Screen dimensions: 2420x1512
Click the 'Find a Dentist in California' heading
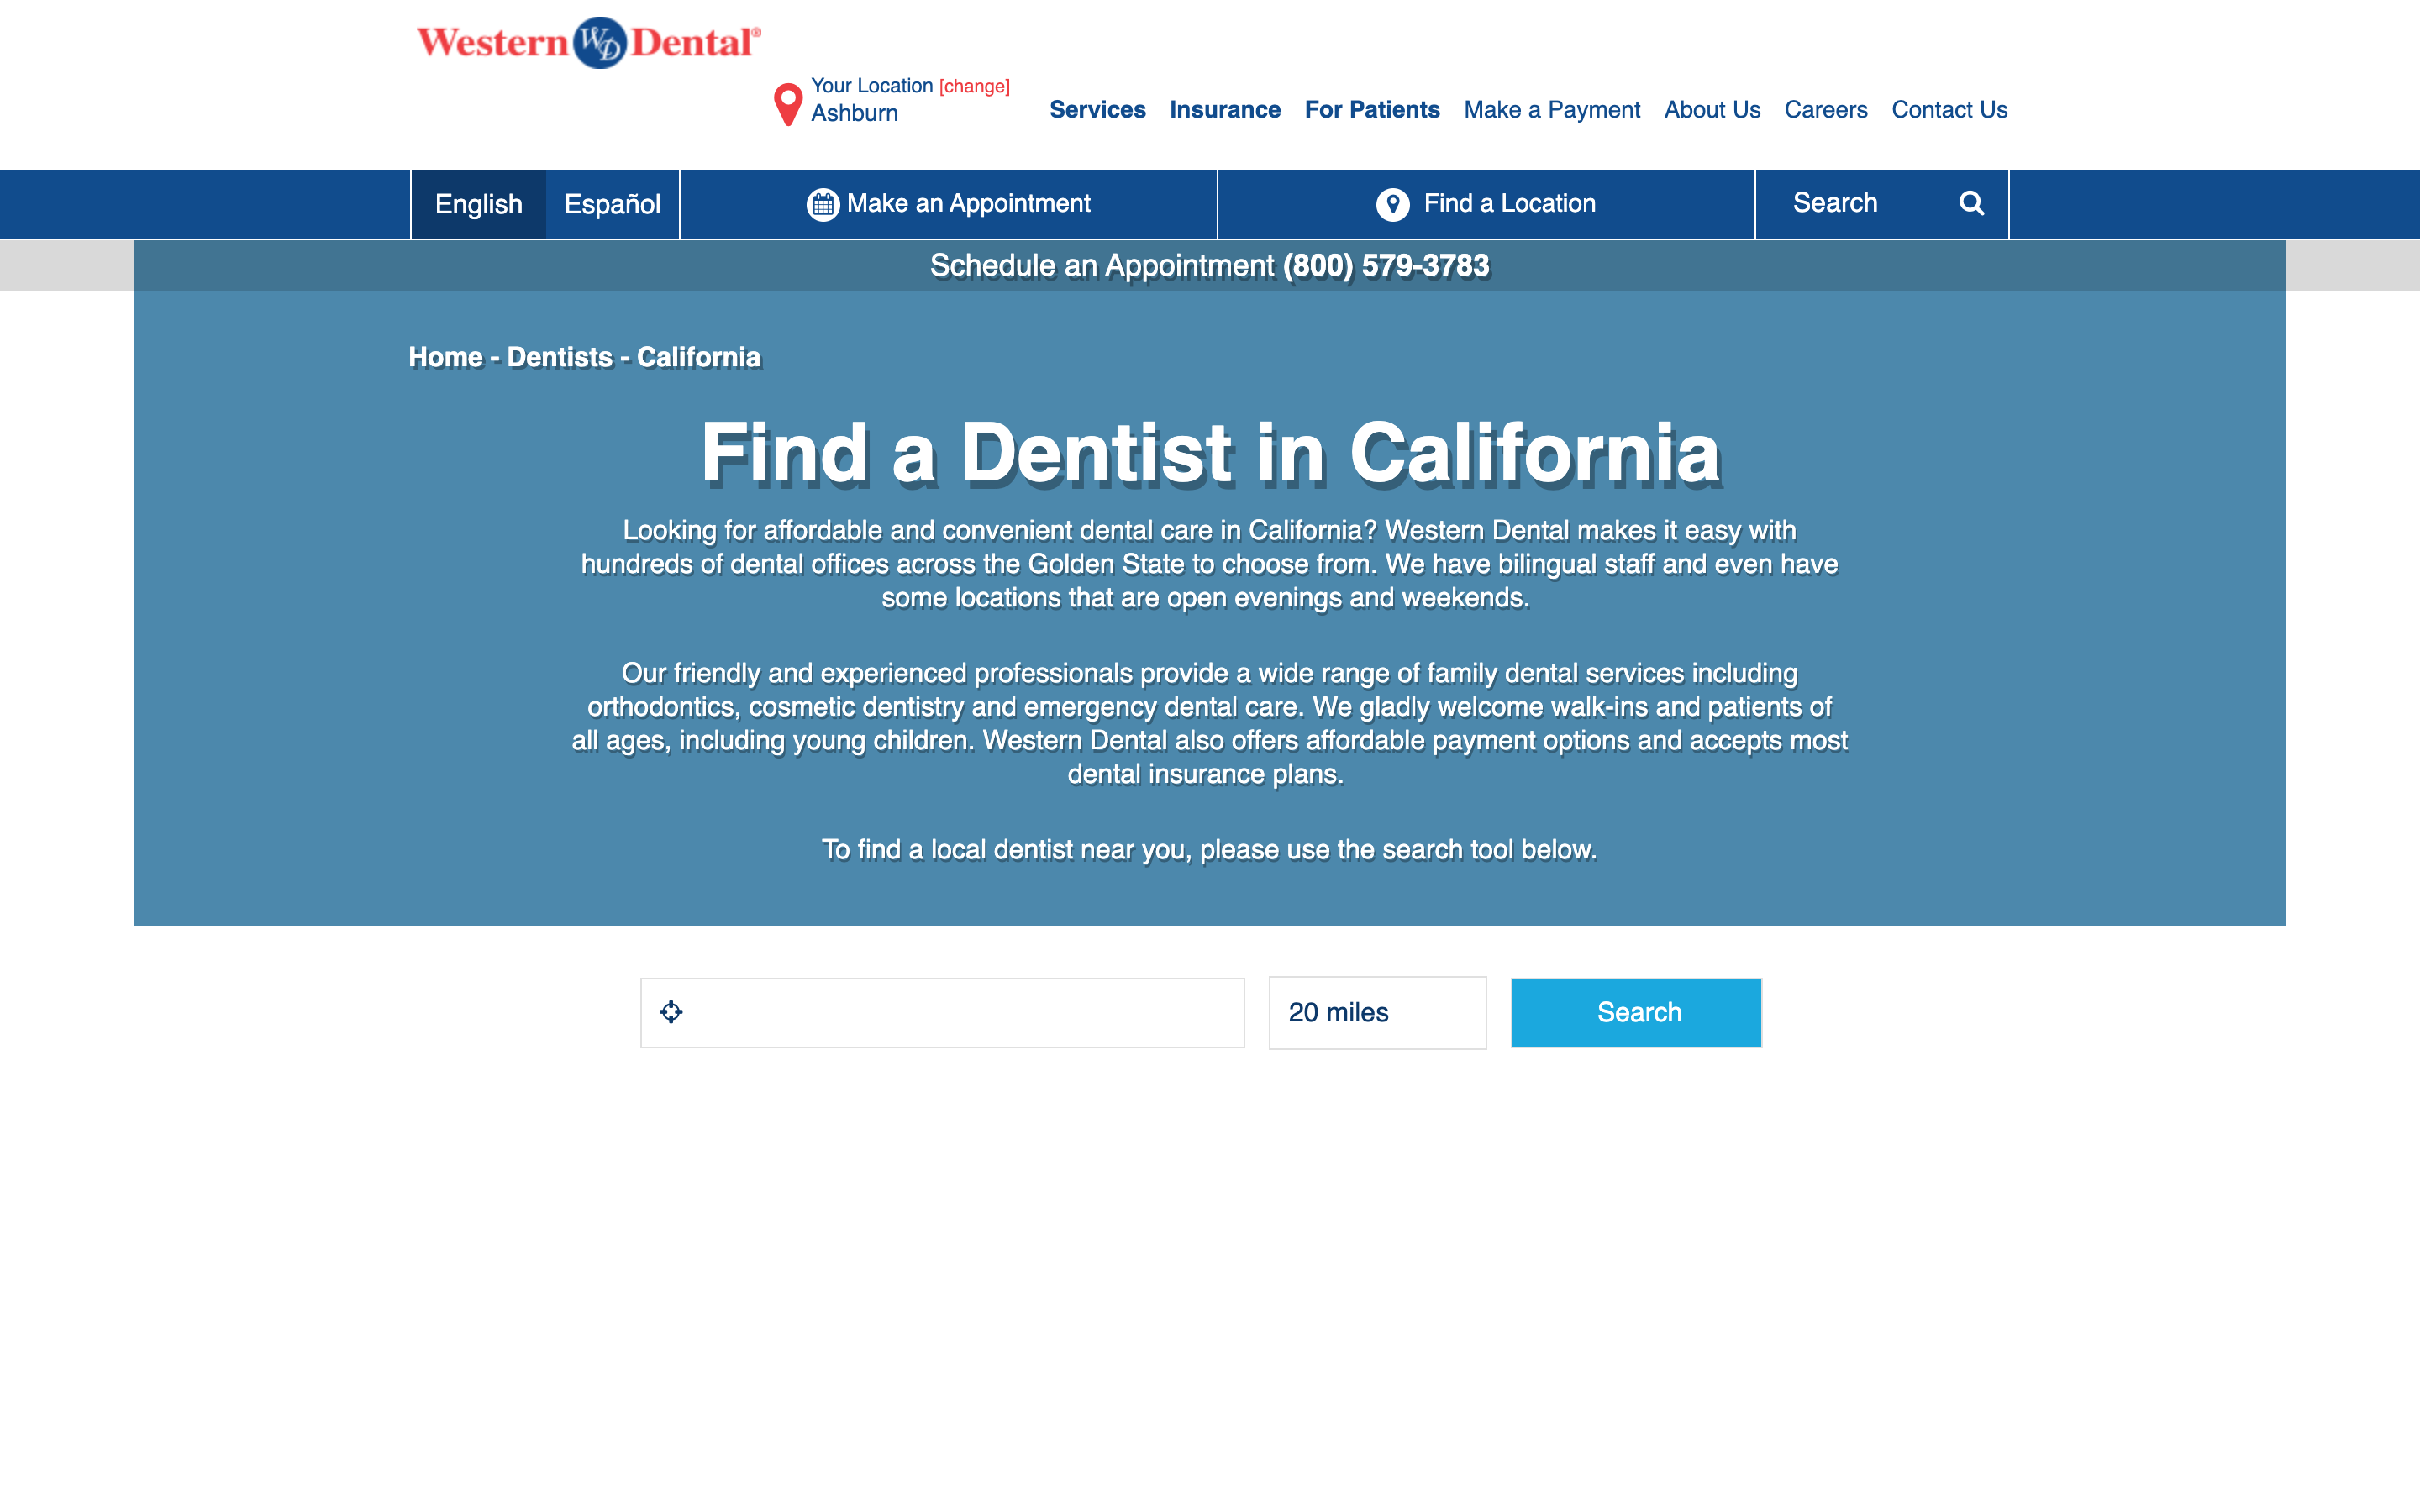pos(1210,454)
